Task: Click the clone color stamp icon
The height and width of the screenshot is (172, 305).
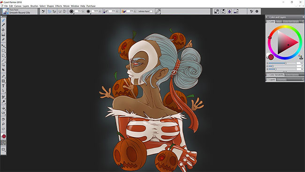Action: click(x=301, y=57)
